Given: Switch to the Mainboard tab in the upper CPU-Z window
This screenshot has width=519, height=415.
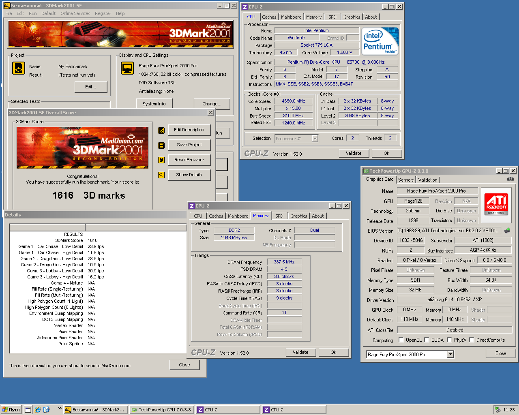Looking at the screenshot, I should pyautogui.click(x=291, y=17).
